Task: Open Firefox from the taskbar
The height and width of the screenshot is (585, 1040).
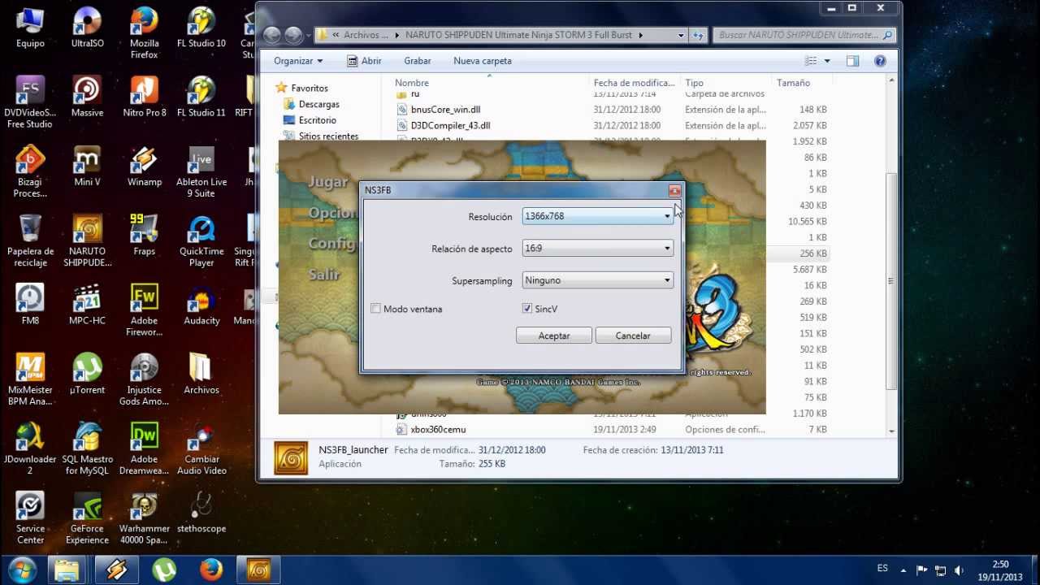Action: click(211, 570)
